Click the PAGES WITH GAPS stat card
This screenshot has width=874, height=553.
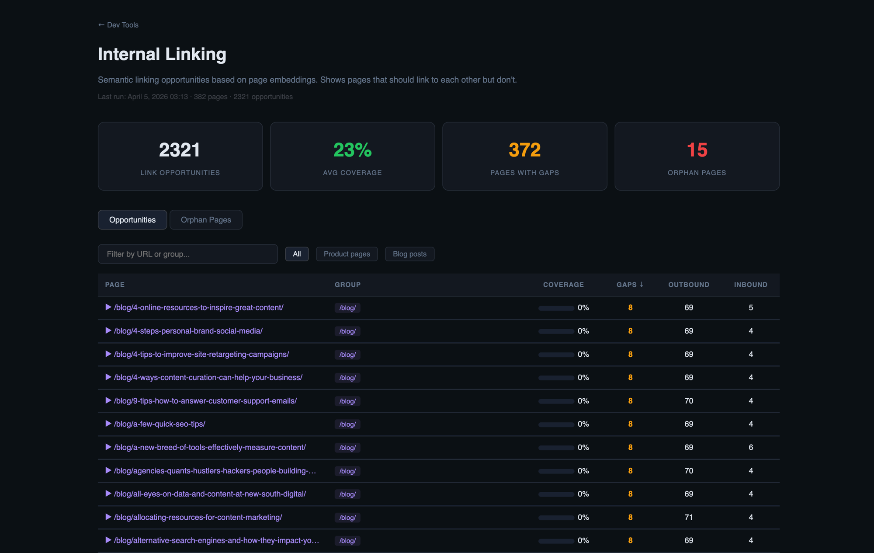(x=524, y=156)
